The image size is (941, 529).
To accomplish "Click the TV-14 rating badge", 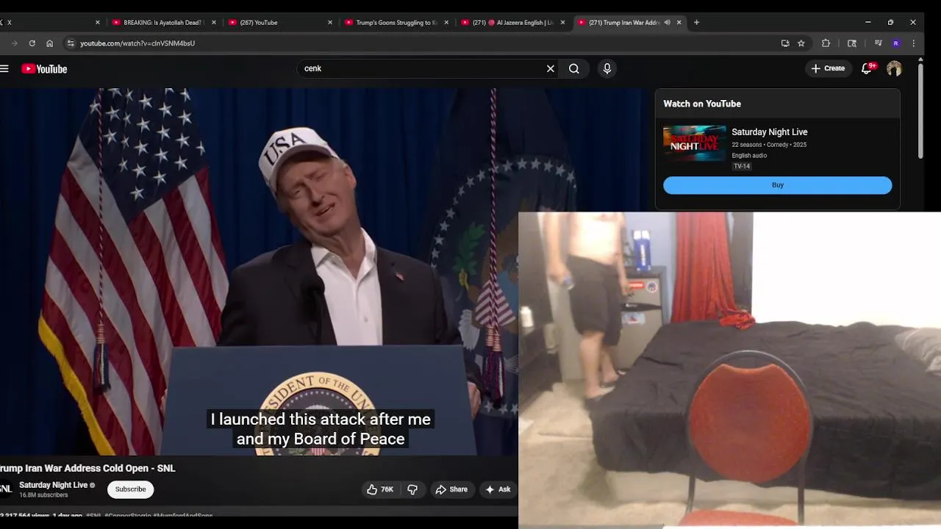I will [742, 166].
